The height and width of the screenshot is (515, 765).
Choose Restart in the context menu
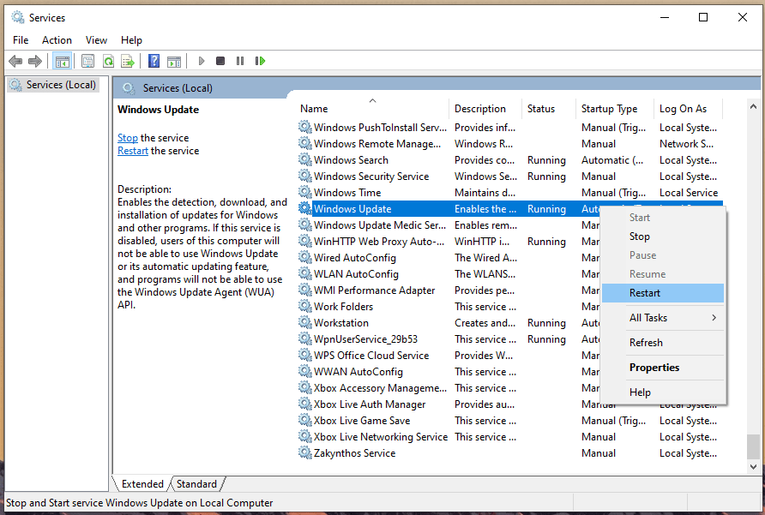click(x=663, y=293)
